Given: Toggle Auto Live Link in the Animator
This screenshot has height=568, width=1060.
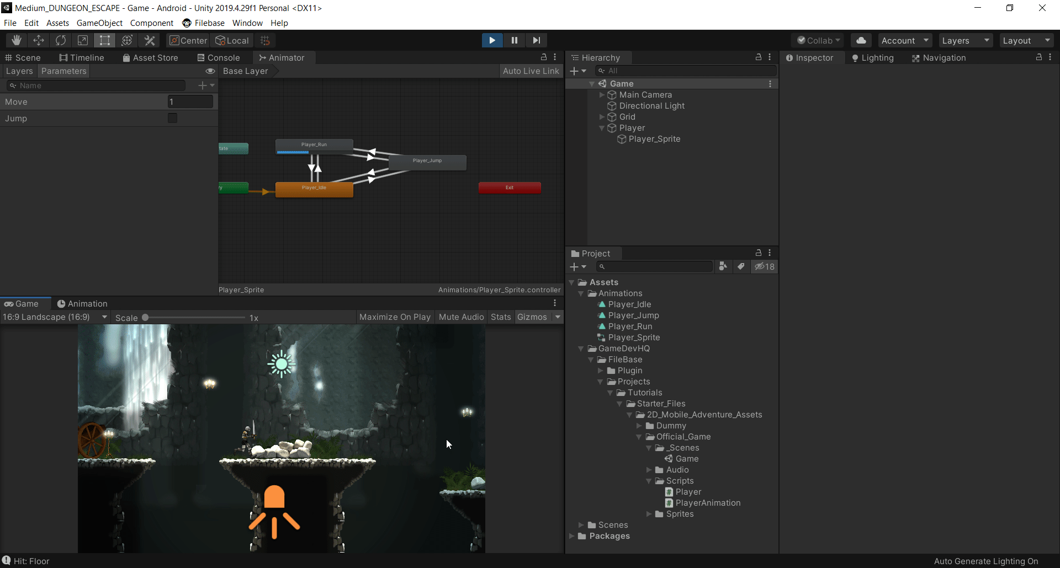Looking at the screenshot, I should tap(531, 71).
